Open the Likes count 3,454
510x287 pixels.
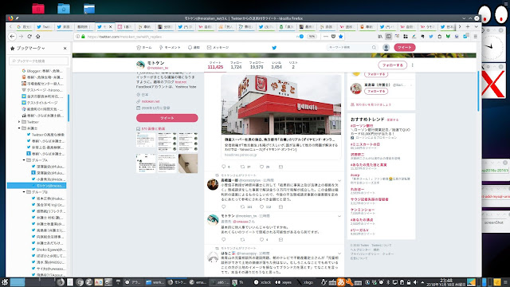point(277,65)
